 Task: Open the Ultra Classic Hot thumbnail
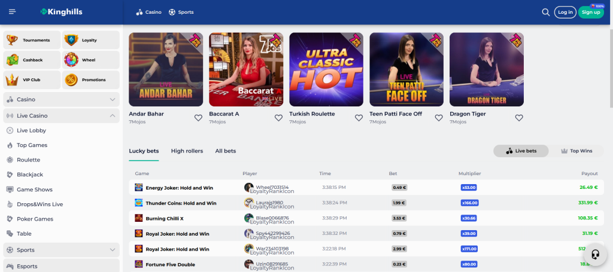326,69
